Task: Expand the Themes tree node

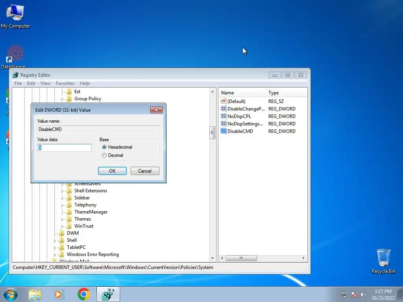Action: (x=62, y=219)
